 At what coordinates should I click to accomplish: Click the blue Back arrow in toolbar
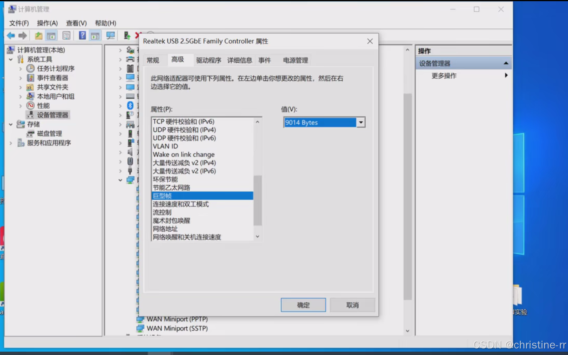point(11,36)
